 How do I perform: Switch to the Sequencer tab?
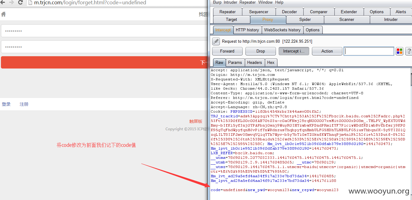pyautogui.click(x=259, y=12)
